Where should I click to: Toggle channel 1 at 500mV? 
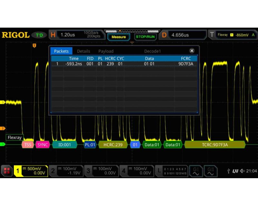point(31,171)
